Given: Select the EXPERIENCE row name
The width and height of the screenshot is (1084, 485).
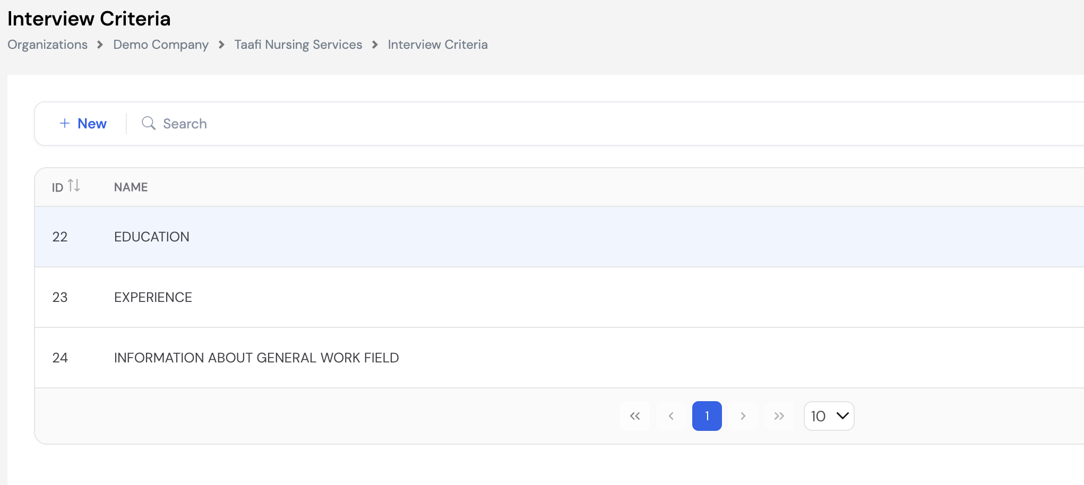Looking at the screenshot, I should [x=153, y=297].
